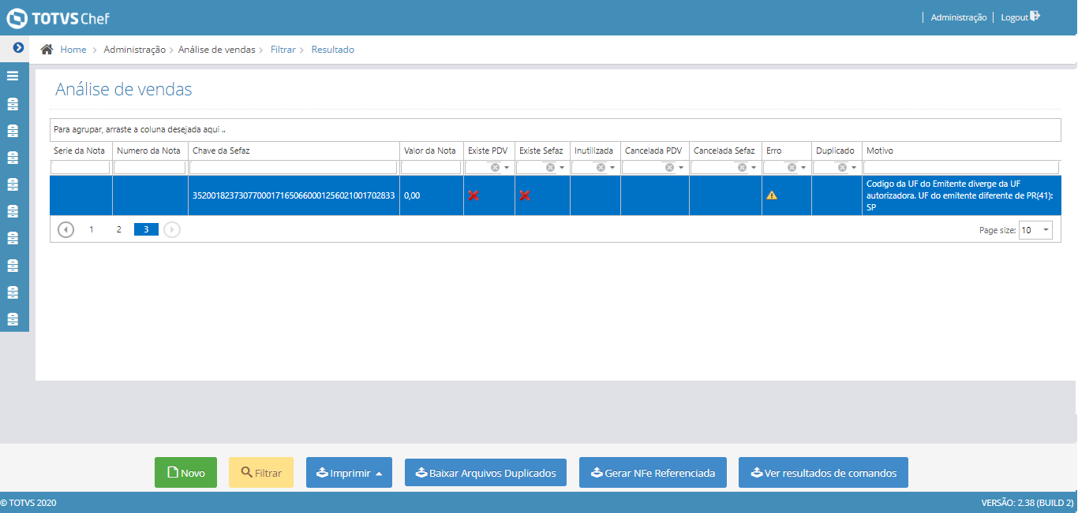
Task: Select current results page 3
Action: 146,229
